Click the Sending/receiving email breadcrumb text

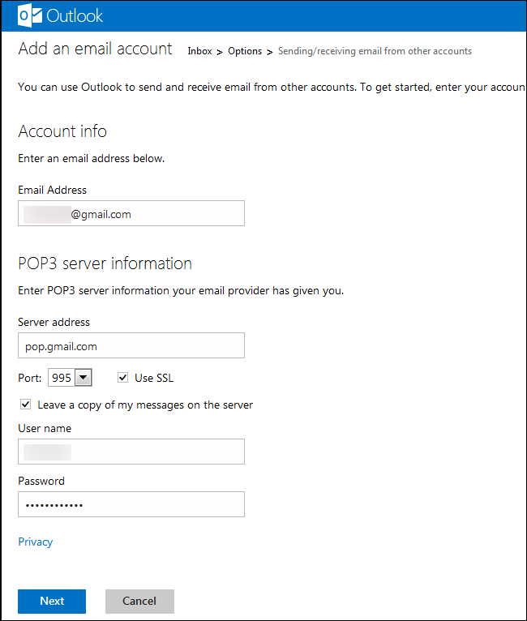coord(375,51)
